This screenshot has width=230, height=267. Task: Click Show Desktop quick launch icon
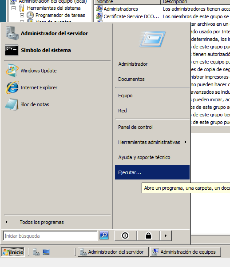(x=46, y=252)
